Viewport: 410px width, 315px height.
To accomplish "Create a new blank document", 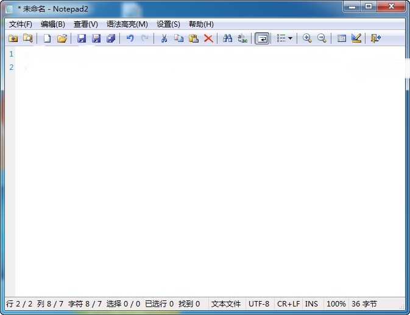I will (47, 39).
